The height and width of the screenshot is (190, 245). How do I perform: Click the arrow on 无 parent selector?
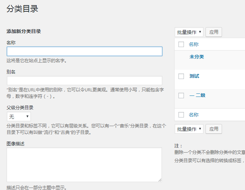point(27,116)
